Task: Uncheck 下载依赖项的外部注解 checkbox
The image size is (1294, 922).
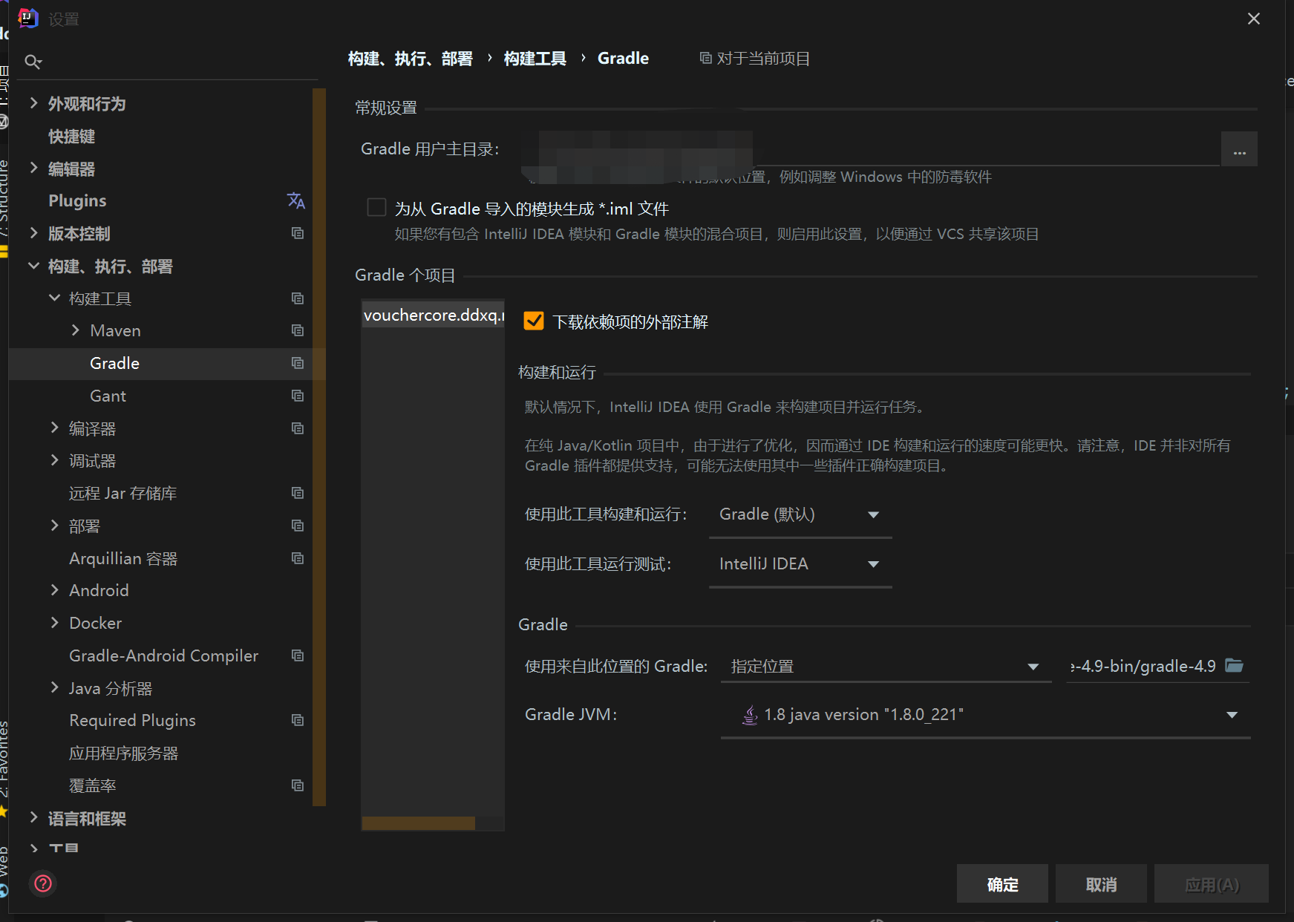Action: tap(534, 321)
